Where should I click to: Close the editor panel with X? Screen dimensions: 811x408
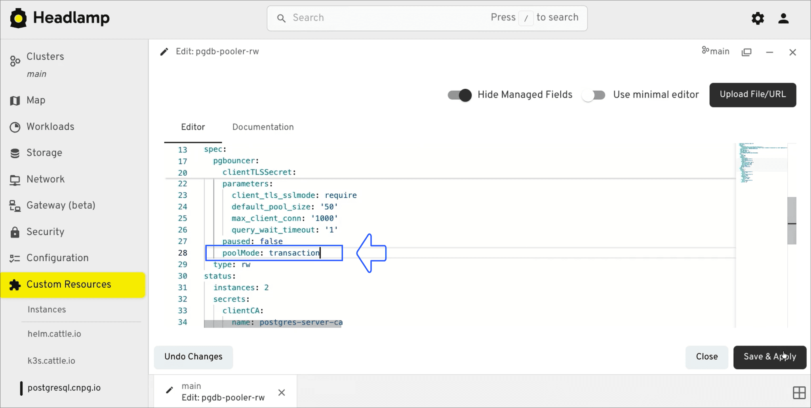tap(792, 52)
